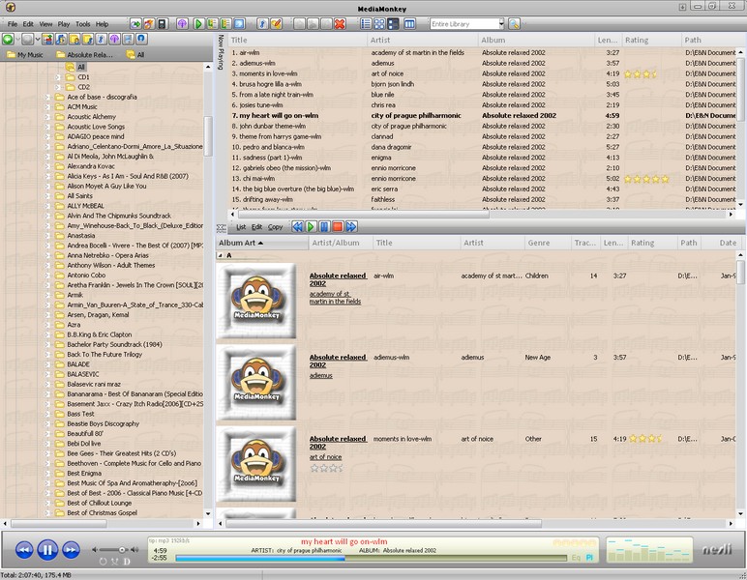
Task: Open the View menu
Action: (x=45, y=24)
